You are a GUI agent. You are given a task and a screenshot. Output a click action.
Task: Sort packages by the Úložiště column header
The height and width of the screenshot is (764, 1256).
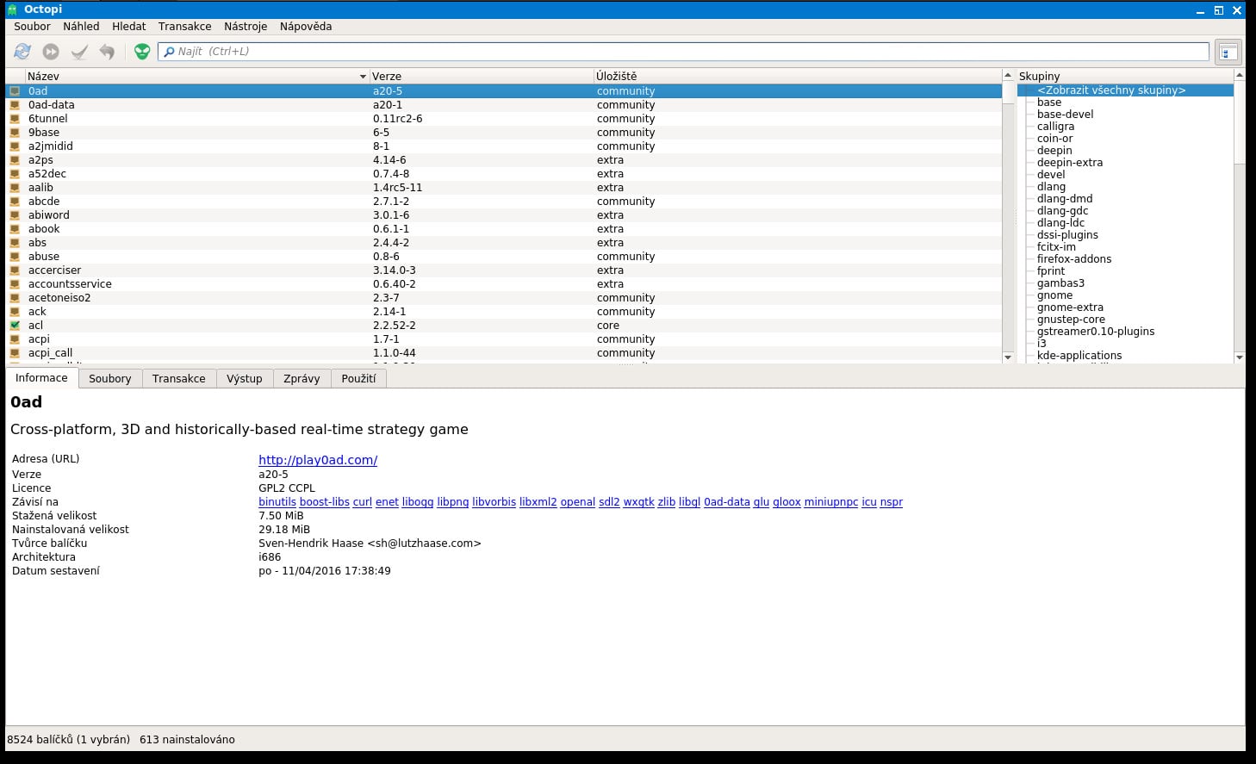coord(798,77)
